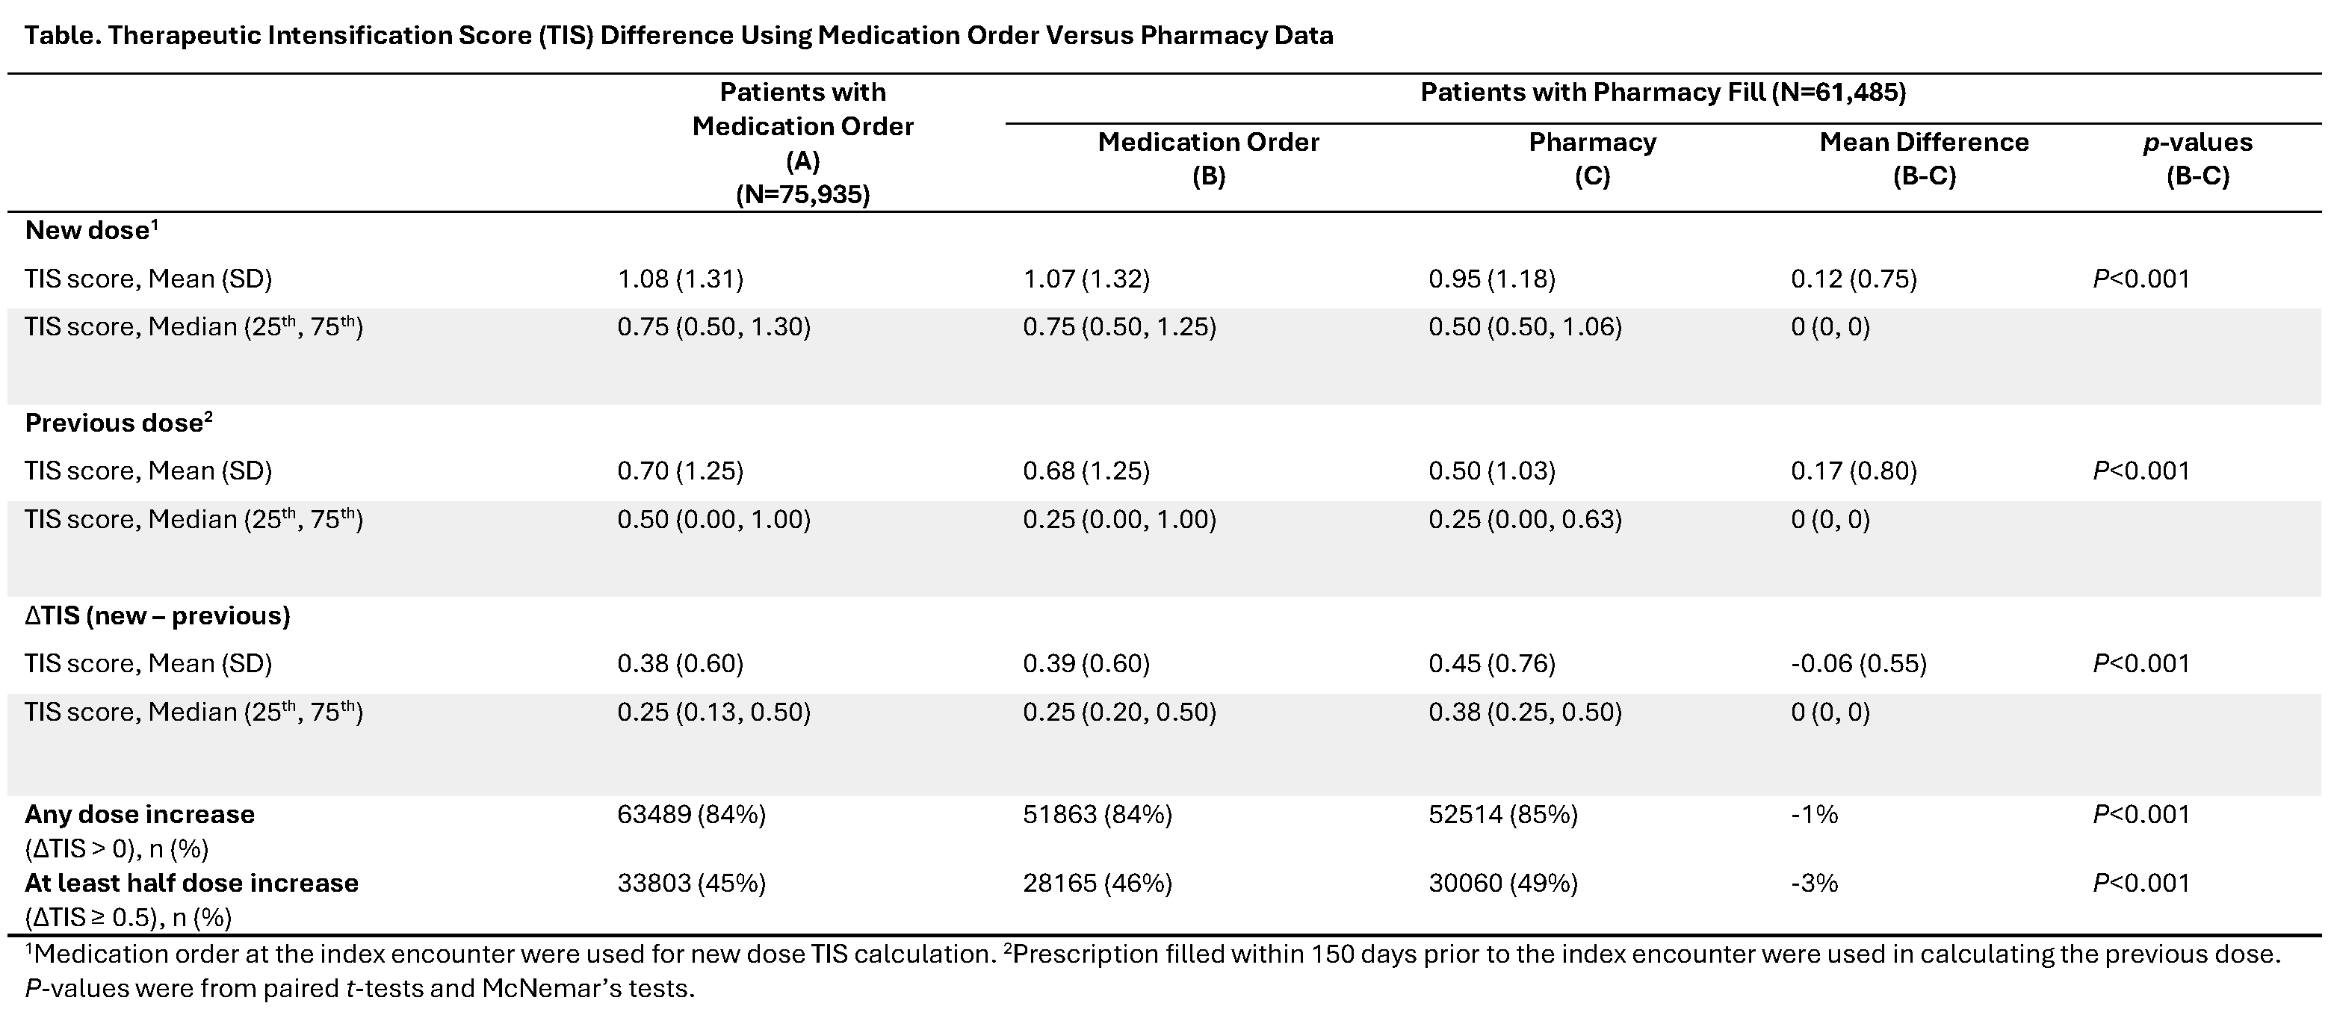Viewport: 2334px width, 1012px height.
Task: Click the table title text
Action: 678,35
